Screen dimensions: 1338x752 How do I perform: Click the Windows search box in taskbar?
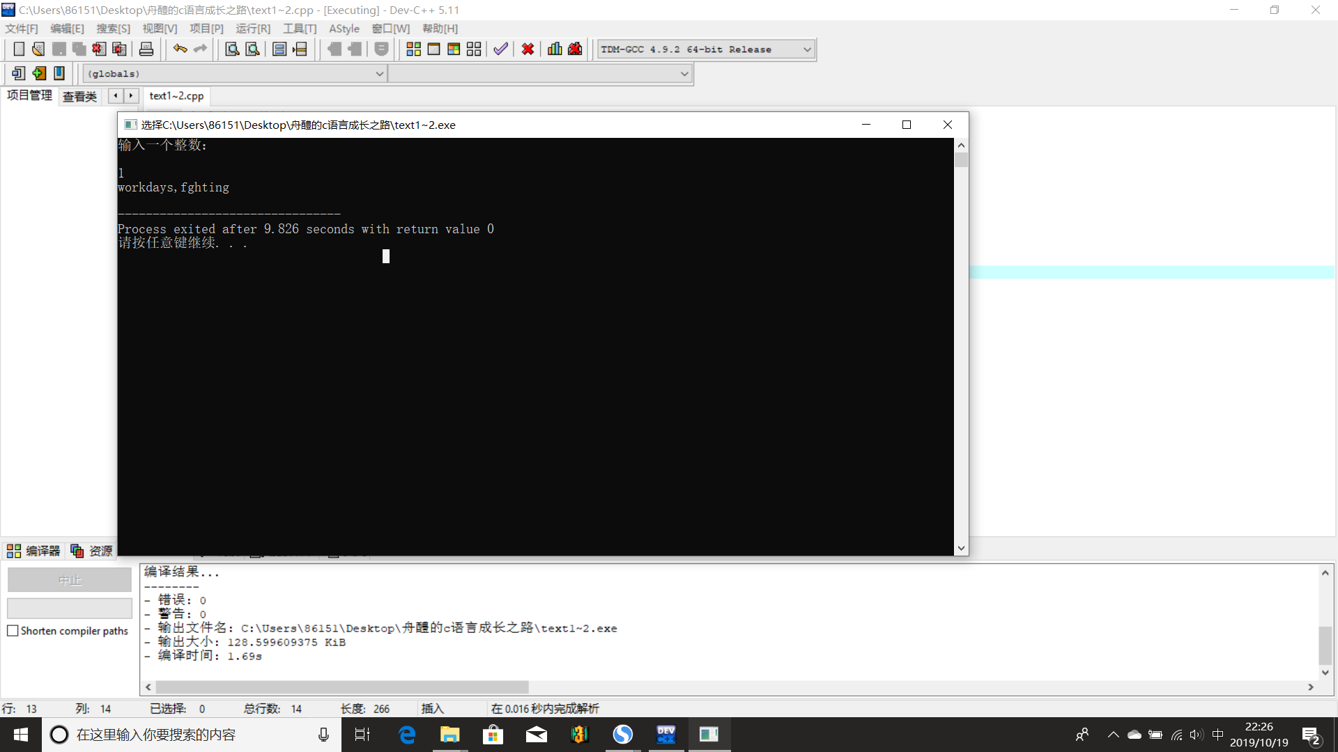tap(188, 735)
